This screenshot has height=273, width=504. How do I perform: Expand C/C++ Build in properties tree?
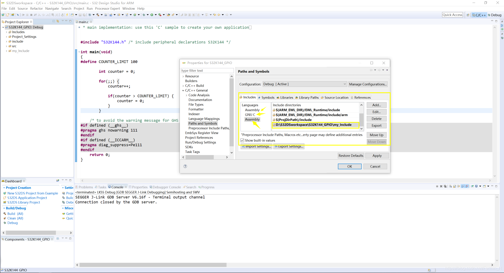click(x=183, y=86)
